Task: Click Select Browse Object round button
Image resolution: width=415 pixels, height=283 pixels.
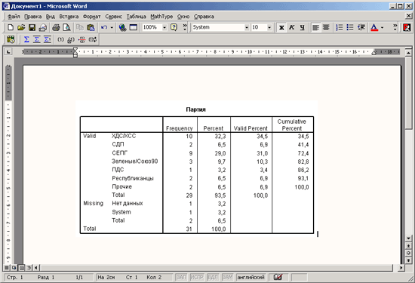Action: click(408, 253)
